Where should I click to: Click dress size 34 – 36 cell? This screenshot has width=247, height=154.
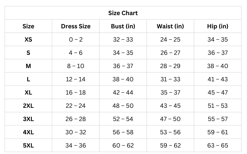pyautogui.click(x=76, y=145)
